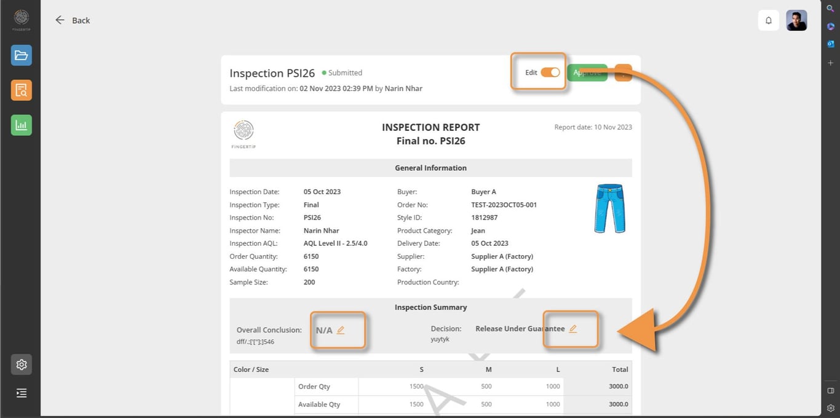Open the settings gear in left sidebar

click(x=22, y=365)
